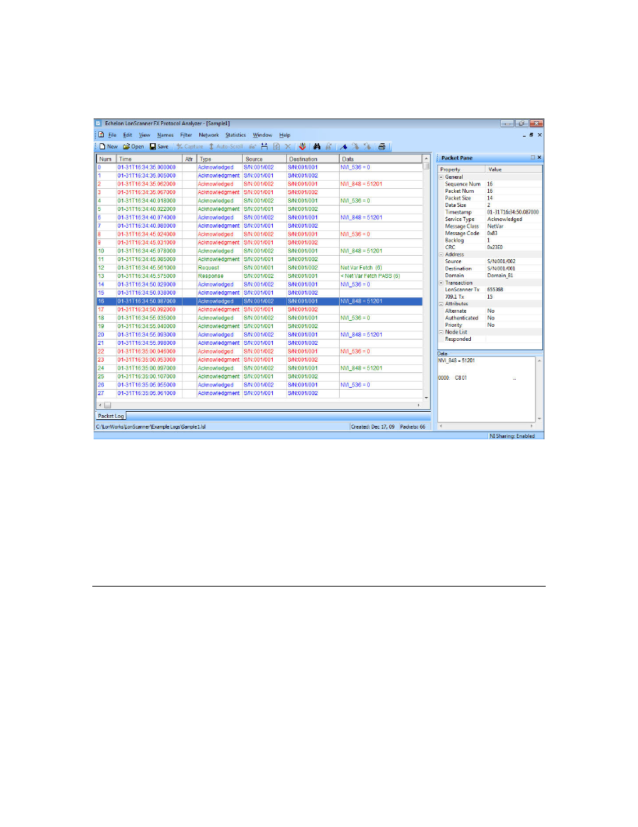Click the Authenticated property row
This screenshot has height=827, width=638.
click(490, 318)
